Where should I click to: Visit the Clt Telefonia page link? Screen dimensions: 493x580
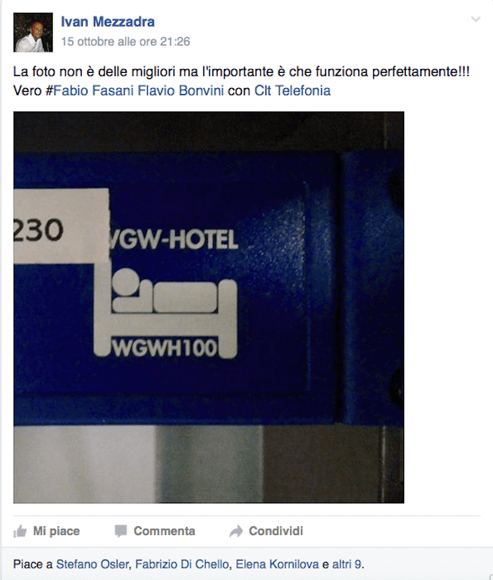coord(292,90)
